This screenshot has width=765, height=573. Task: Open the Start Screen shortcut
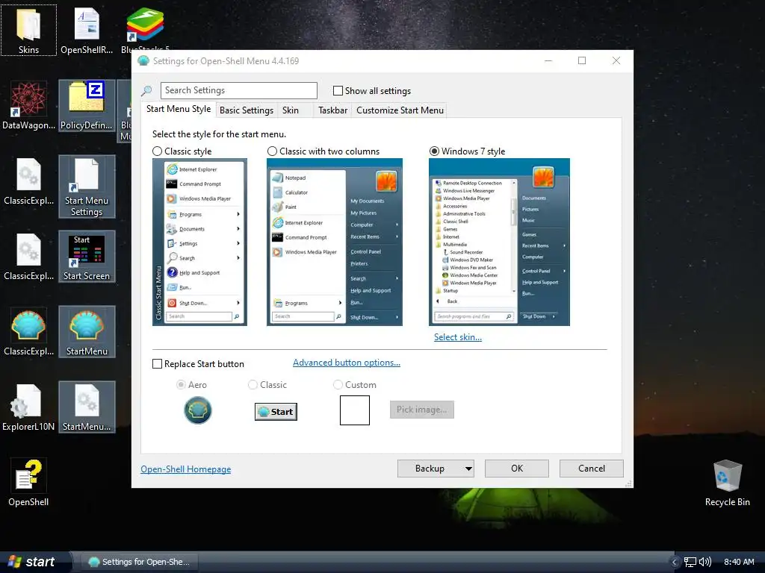pyautogui.click(x=87, y=257)
